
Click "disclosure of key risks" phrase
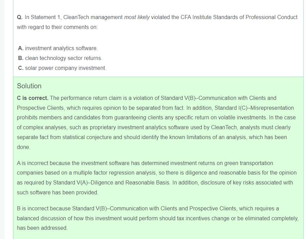point(202,183)
